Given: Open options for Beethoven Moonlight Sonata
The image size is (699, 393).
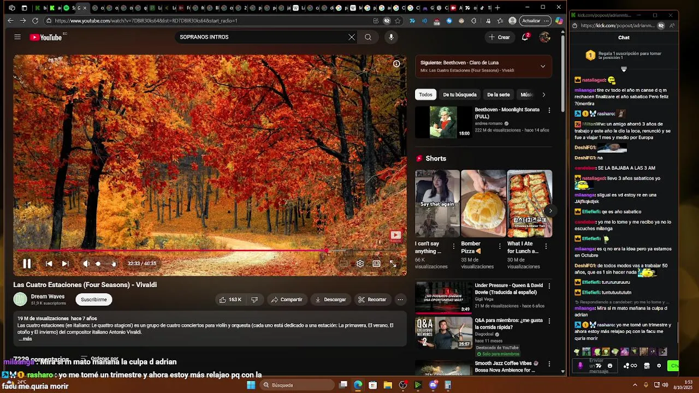Looking at the screenshot, I should tap(549, 110).
